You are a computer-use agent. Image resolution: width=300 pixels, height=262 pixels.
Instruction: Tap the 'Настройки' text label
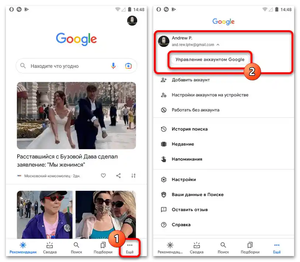pos(184,179)
